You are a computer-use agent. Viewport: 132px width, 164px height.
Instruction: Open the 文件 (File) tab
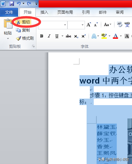[x=9, y=12]
